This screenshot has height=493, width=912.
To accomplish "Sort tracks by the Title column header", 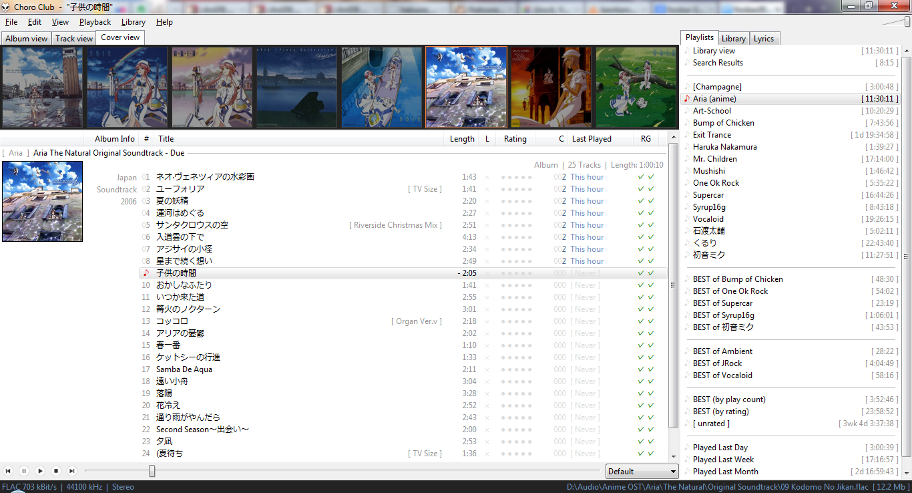I will pos(299,139).
